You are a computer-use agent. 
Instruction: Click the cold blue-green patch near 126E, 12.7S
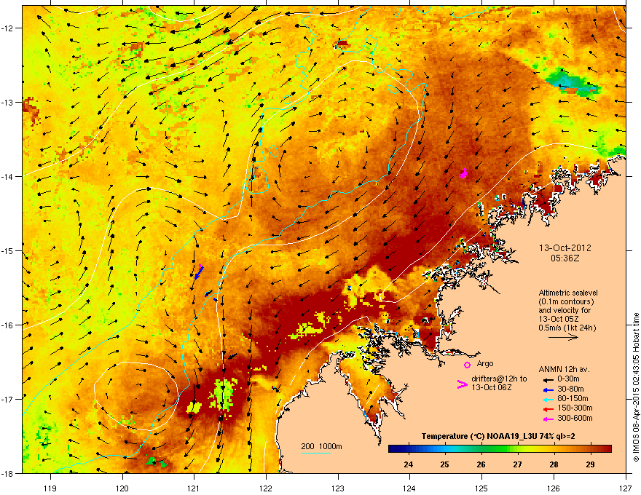(573, 82)
